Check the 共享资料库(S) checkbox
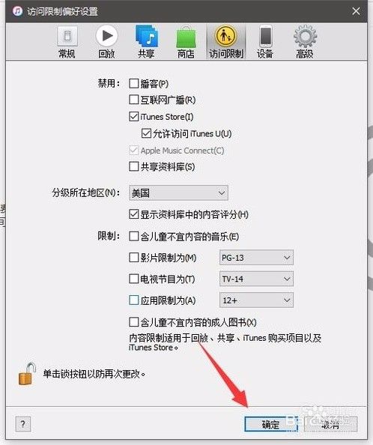The image size is (373, 445). pyautogui.click(x=133, y=166)
